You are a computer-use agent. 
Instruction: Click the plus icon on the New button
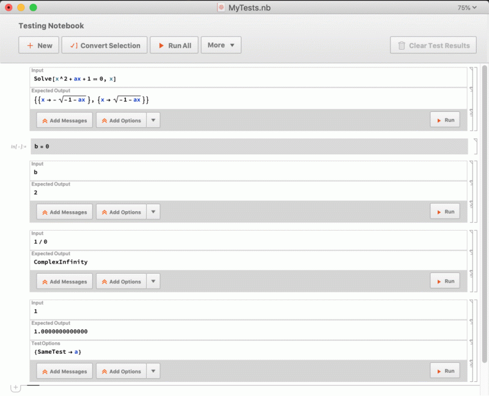pyautogui.click(x=31, y=45)
